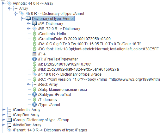Viewport: 160px width, 133px height.
Task: Select the /IT: /FreeTextTypewriter entry
Action: pyautogui.click(x=58, y=59)
